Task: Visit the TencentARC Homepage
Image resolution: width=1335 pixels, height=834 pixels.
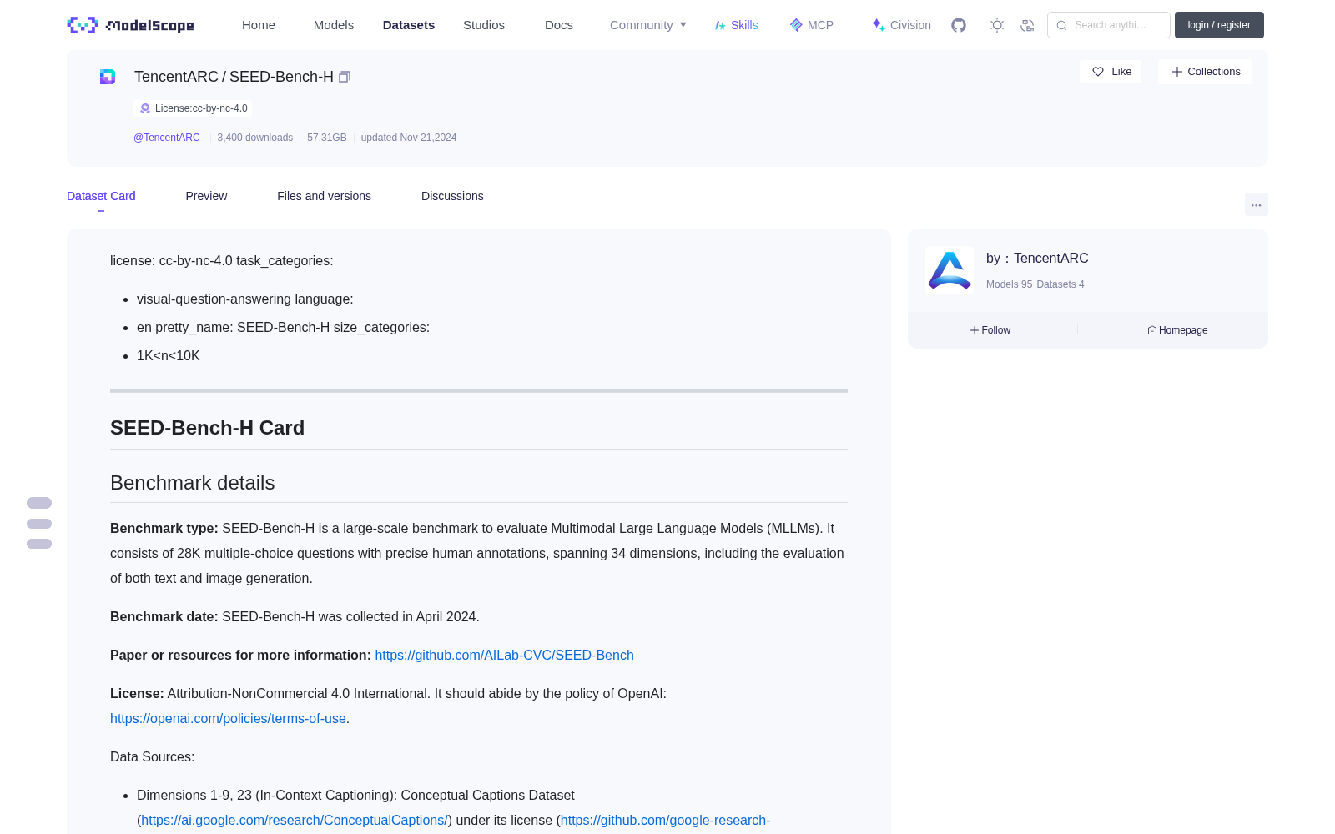Action: pos(1177,330)
